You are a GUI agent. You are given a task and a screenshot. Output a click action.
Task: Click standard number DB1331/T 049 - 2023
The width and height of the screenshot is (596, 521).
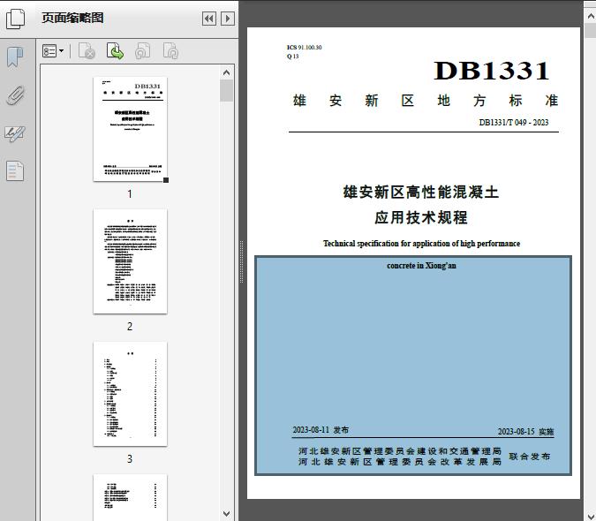514,123
